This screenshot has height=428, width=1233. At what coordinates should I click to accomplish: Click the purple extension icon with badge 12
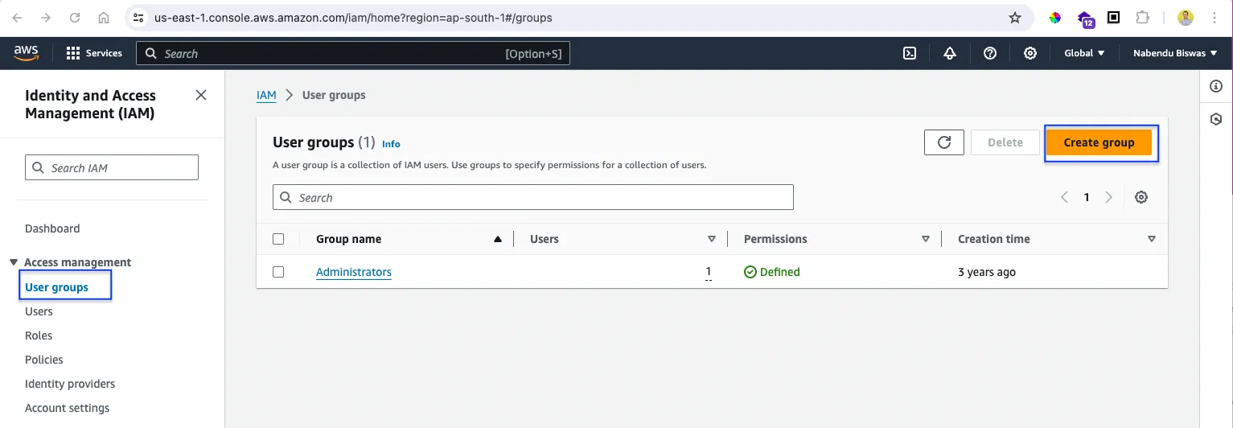click(x=1085, y=19)
